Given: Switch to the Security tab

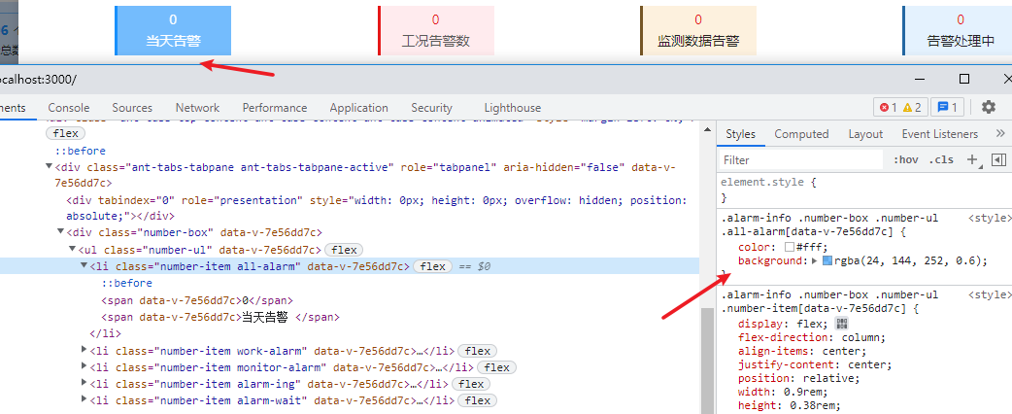Looking at the screenshot, I should pos(432,108).
